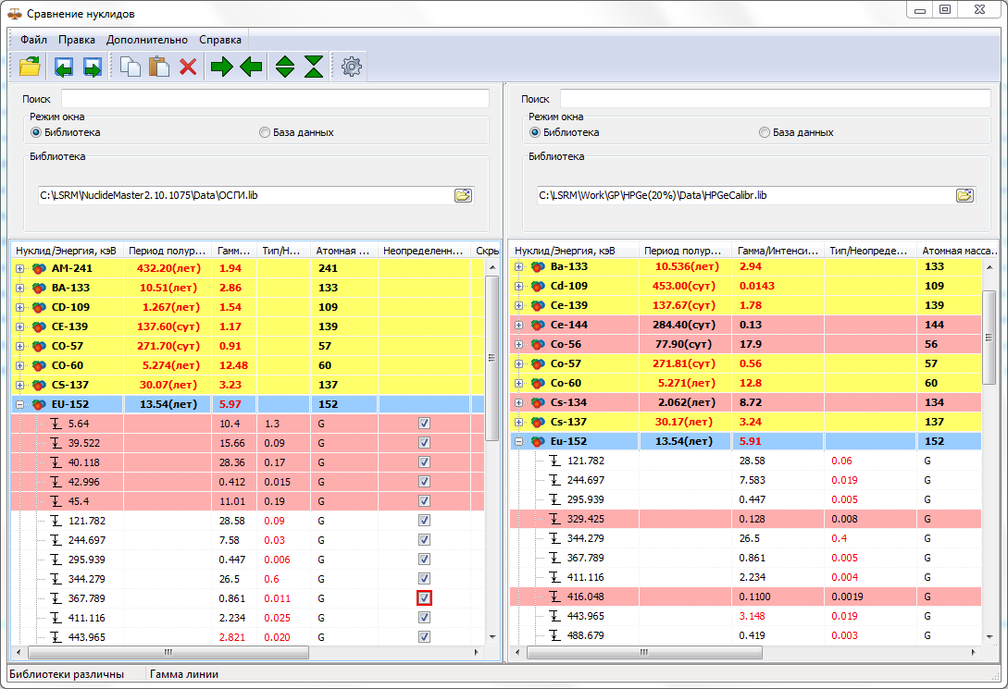Expand the AM-241 nuclide node
Viewport: 1008px width, 689px height.
(x=20, y=268)
